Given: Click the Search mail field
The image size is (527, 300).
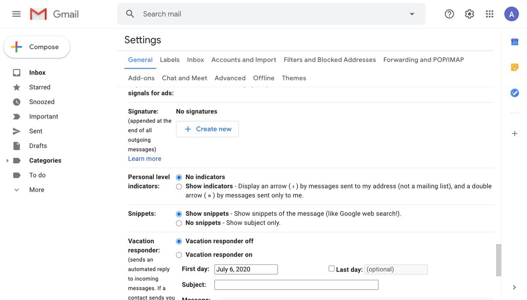Looking at the screenshot, I should tap(272, 14).
